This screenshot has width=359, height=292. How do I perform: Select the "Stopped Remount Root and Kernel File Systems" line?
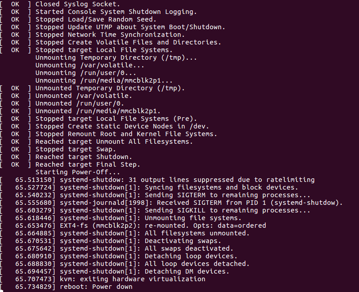pyautogui.click(x=126, y=134)
